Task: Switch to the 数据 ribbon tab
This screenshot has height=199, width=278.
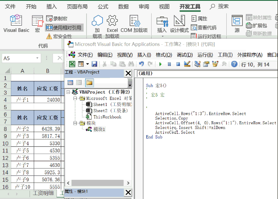Action: [x=123, y=7]
